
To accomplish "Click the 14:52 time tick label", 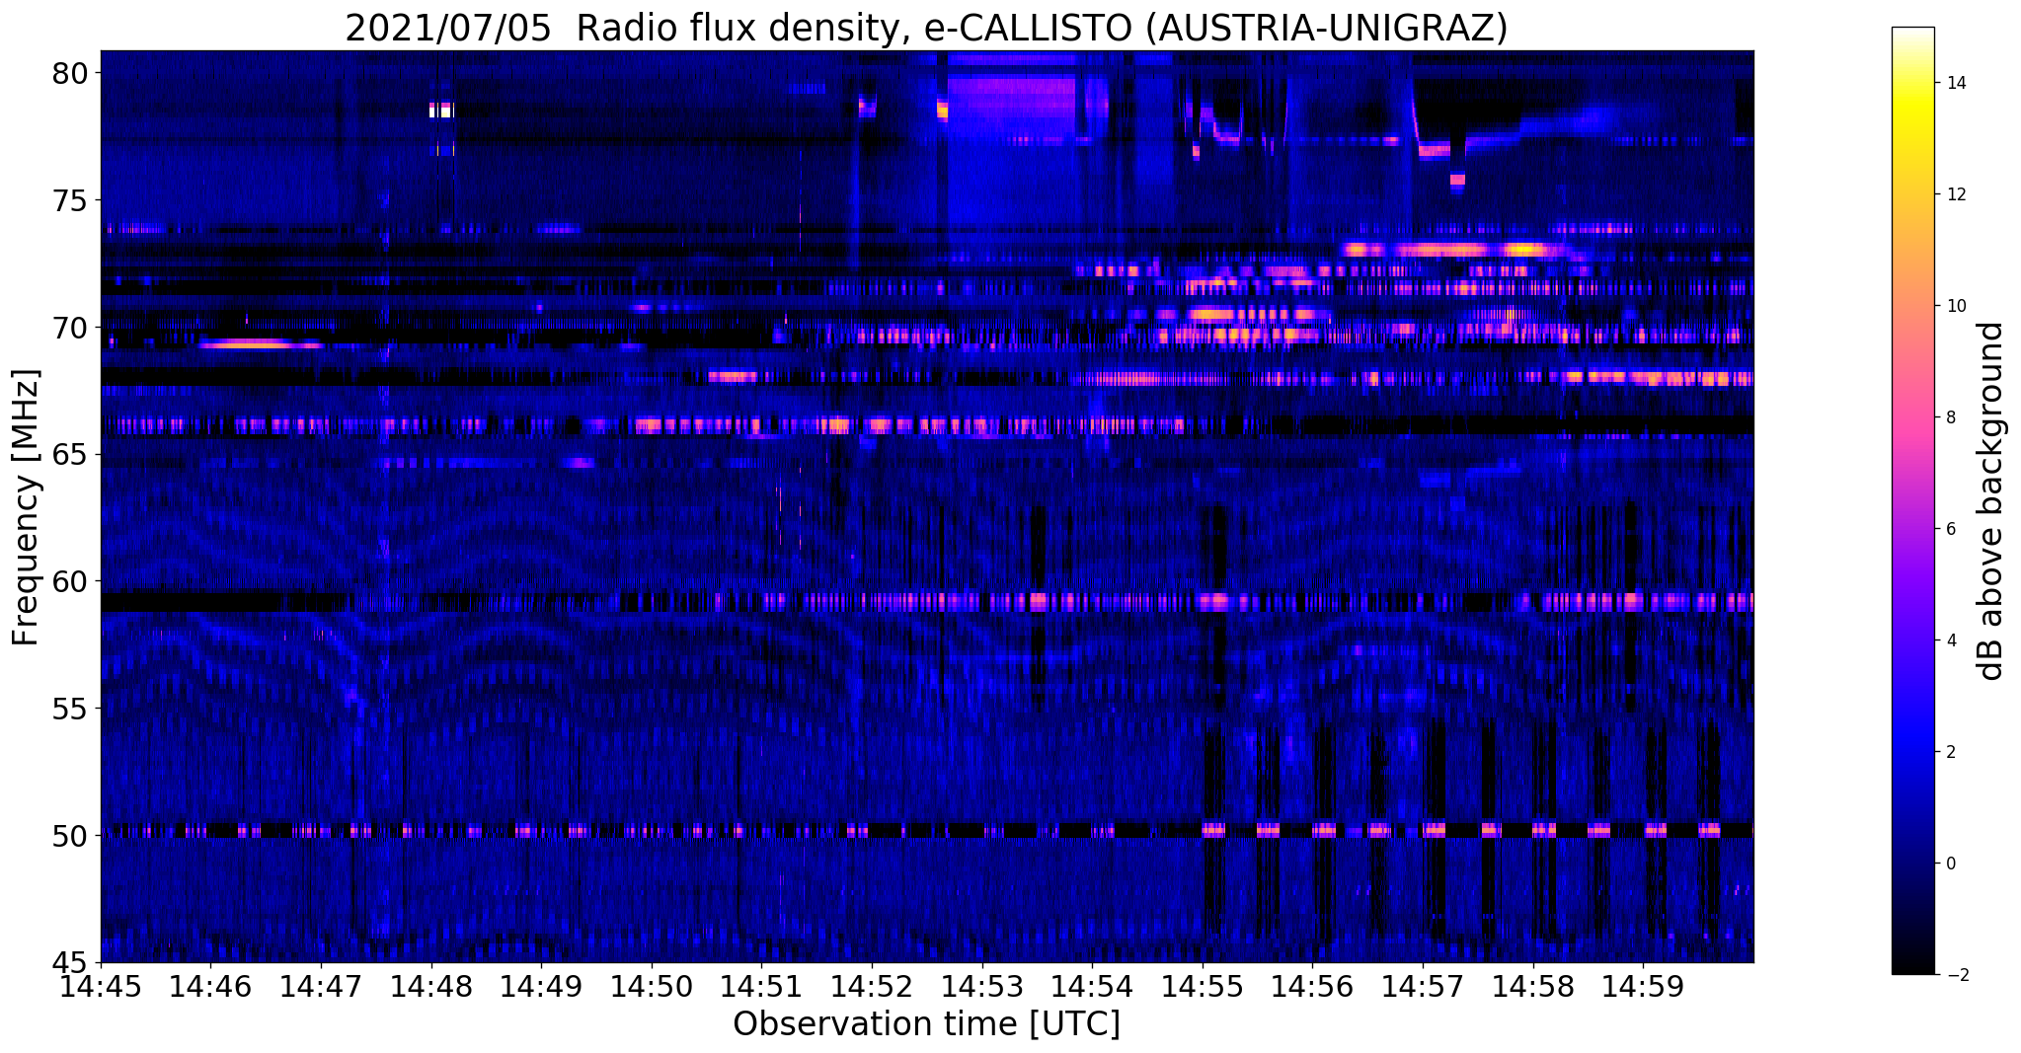I will click(872, 986).
